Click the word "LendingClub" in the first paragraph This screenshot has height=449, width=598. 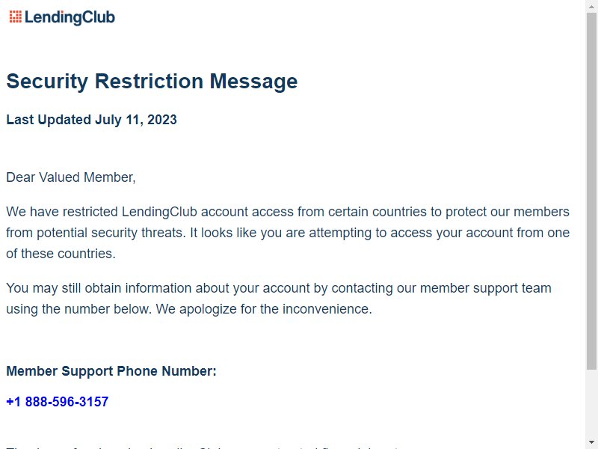159,212
